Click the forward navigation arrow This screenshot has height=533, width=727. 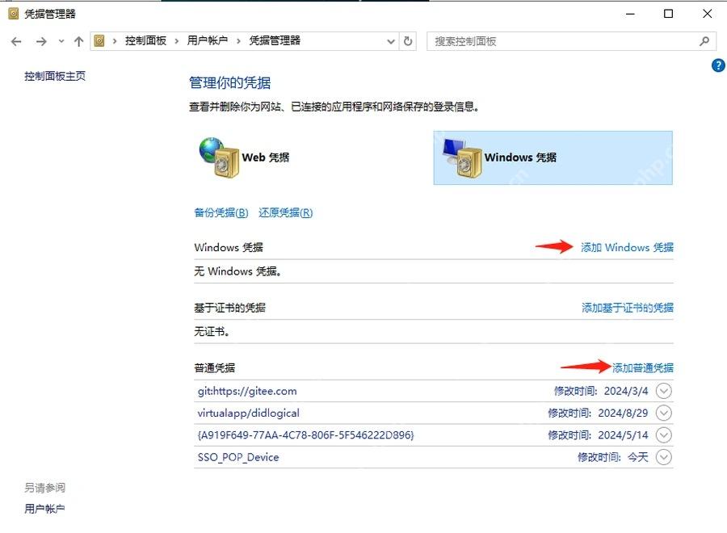click(41, 42)
